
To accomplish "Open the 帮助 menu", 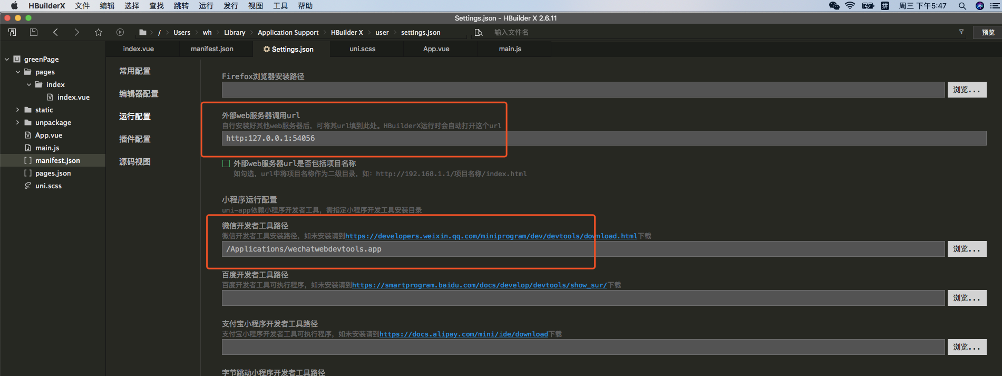I will tap(305, 6).
